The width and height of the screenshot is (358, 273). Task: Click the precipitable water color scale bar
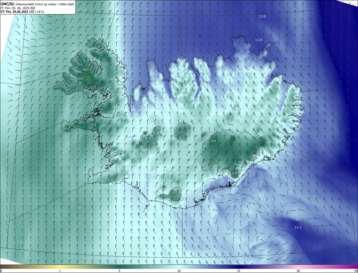(x=179, y=267)
